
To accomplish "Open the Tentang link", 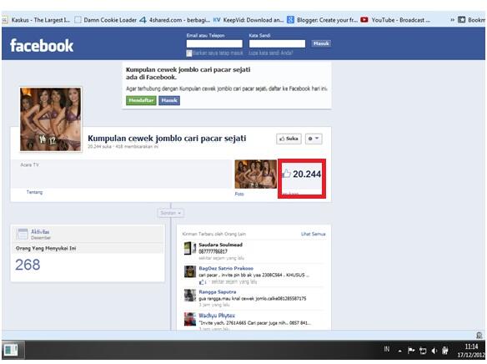I will click(34, 192).
